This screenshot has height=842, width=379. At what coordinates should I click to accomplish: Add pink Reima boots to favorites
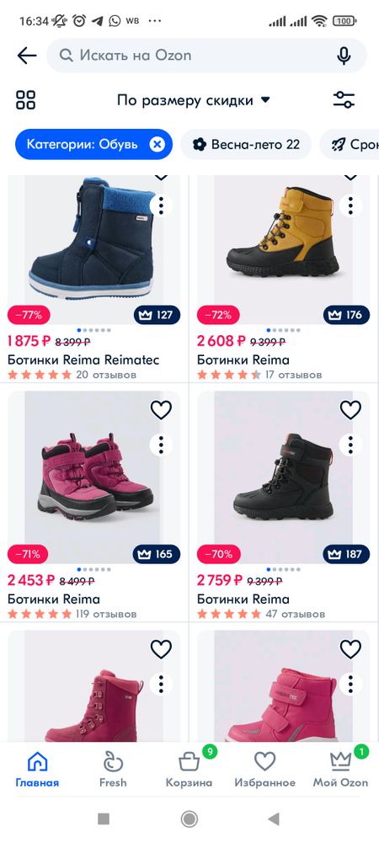tap(161, 410)
